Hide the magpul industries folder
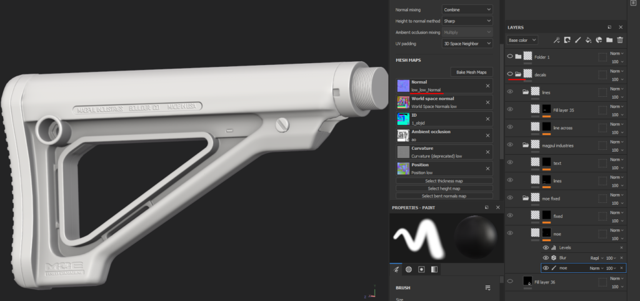This screenshot has width=640, height=301. 510,144
